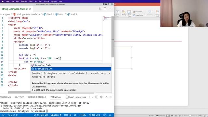This screenshot has width=208, height=117.
Task: Click the string-compare.html breadcrumb
Action: point(29,14)
